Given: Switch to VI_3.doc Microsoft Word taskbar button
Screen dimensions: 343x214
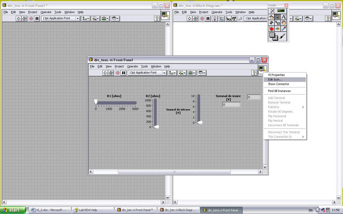Looking at the screenshot, I should (x=50, y=210).
